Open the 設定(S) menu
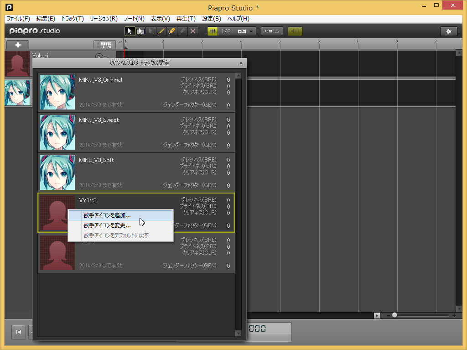 click(x=212, y=19)
